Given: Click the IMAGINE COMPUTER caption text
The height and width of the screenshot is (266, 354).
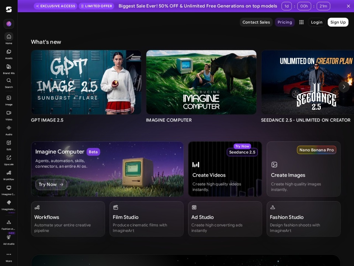Looking at the screenshot, I should pos(169,120).
